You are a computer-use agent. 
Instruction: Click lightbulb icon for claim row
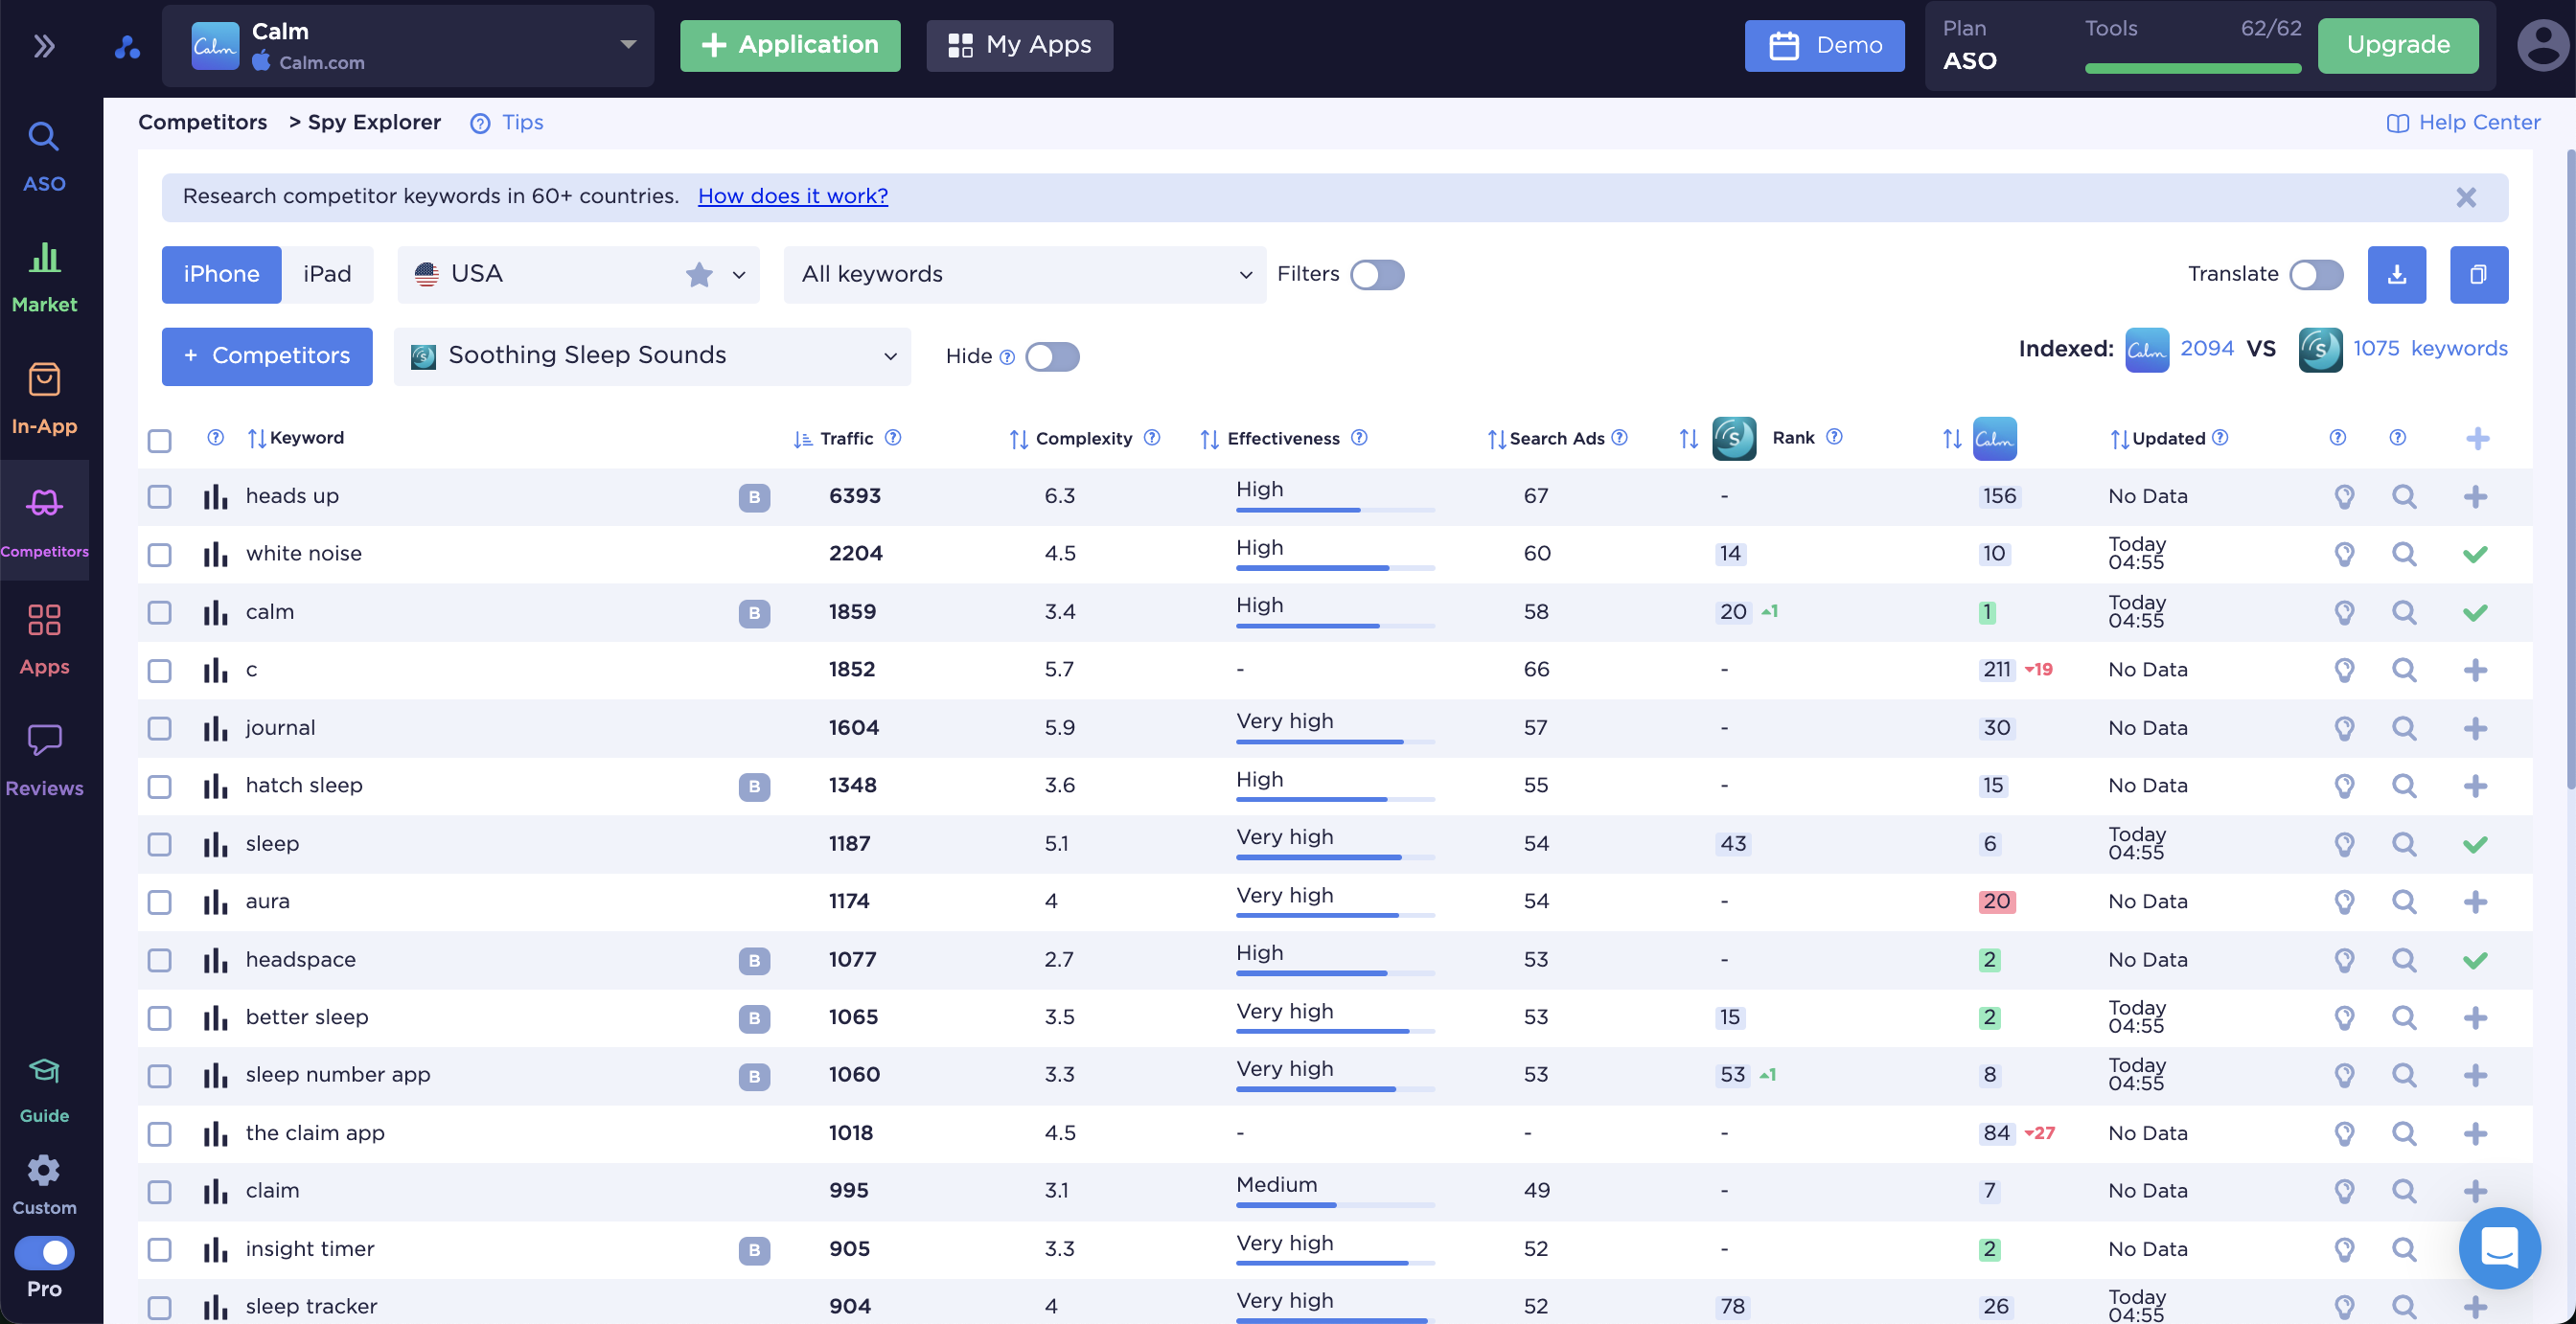point(2343,1191)
